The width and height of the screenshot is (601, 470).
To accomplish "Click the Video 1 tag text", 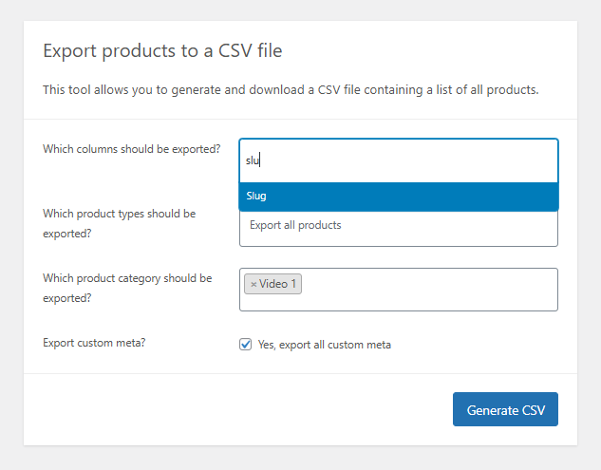I will click(278, 284).
